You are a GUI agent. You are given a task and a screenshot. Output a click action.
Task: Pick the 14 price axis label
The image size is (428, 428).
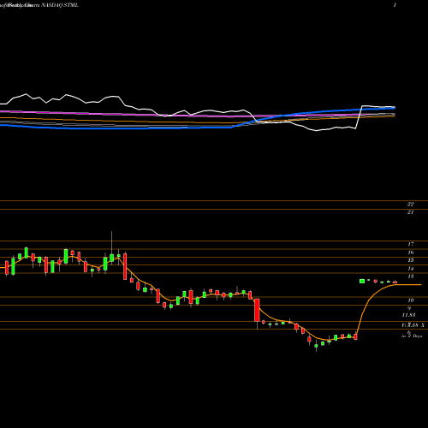pos(410,269)
